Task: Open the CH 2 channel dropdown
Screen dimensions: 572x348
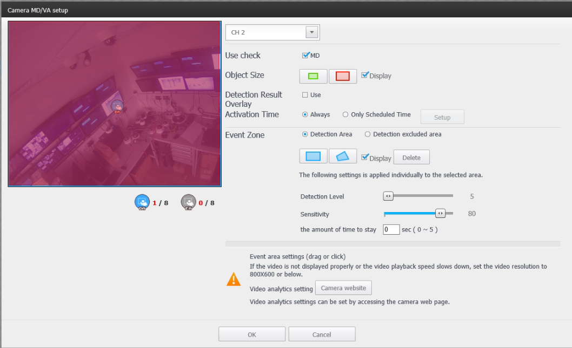Action: (311, 32)
